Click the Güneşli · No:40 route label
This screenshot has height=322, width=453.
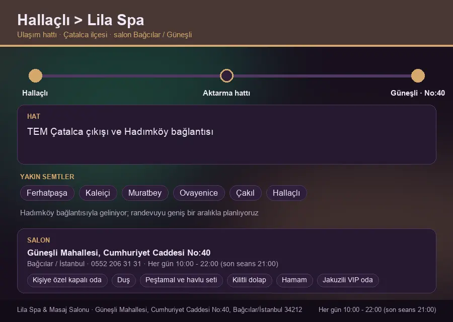(x=418, y=93)
